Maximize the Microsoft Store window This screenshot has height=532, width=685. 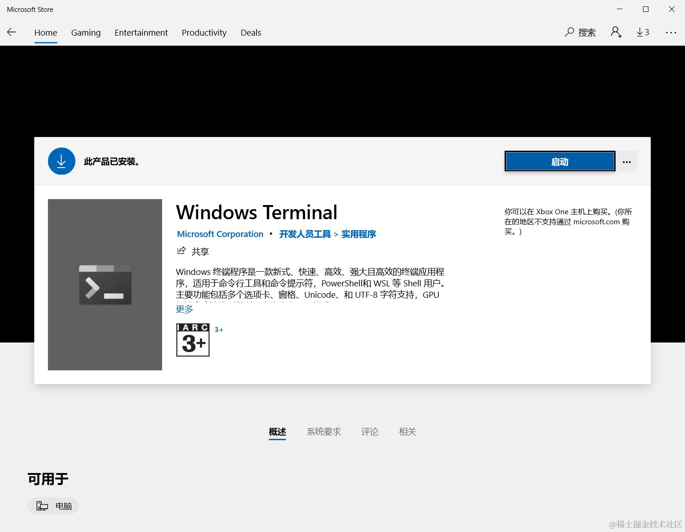click(x=646, y=9)
